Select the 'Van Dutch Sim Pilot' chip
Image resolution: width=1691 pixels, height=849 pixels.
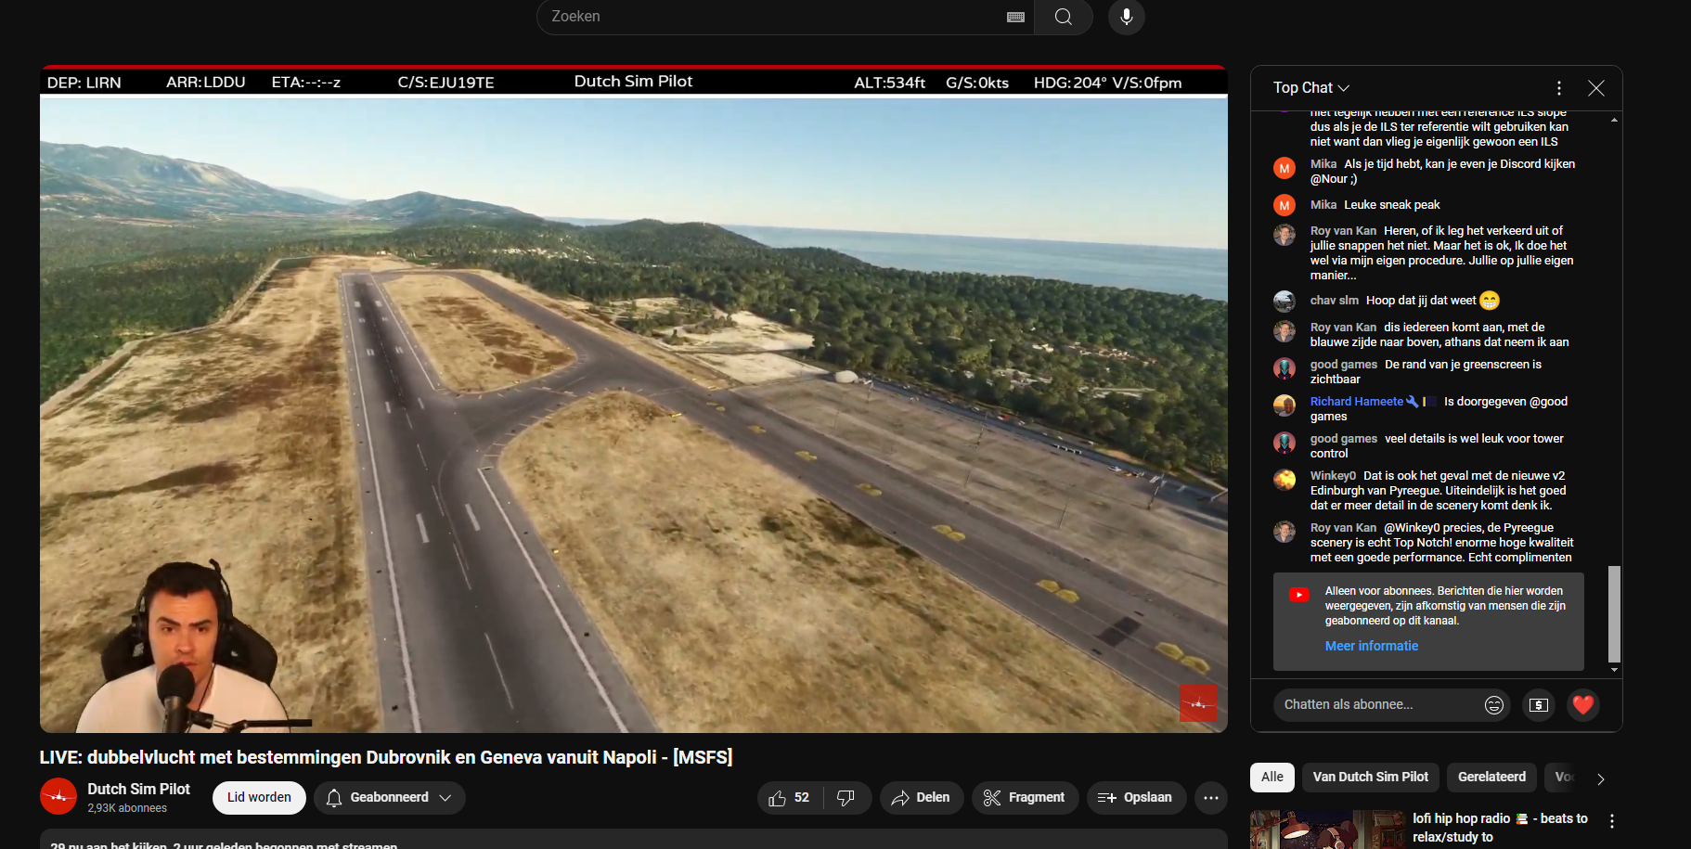tap(1370, 778)
